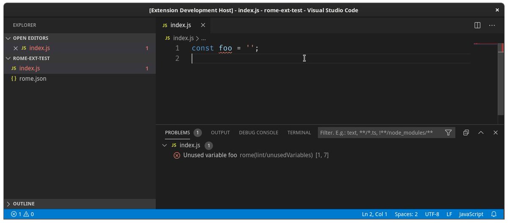Change file encoding UTF-8
The image size is (508, 223).
(432, 214)
